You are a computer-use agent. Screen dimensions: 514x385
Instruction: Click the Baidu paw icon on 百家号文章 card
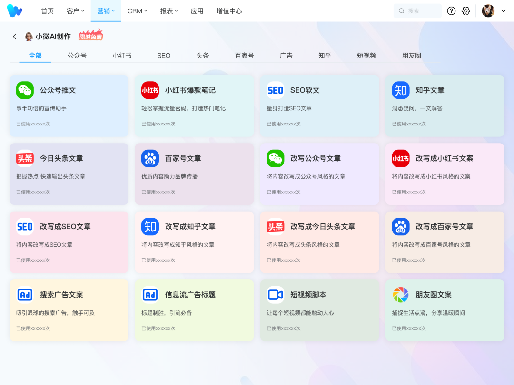[150, 158]
